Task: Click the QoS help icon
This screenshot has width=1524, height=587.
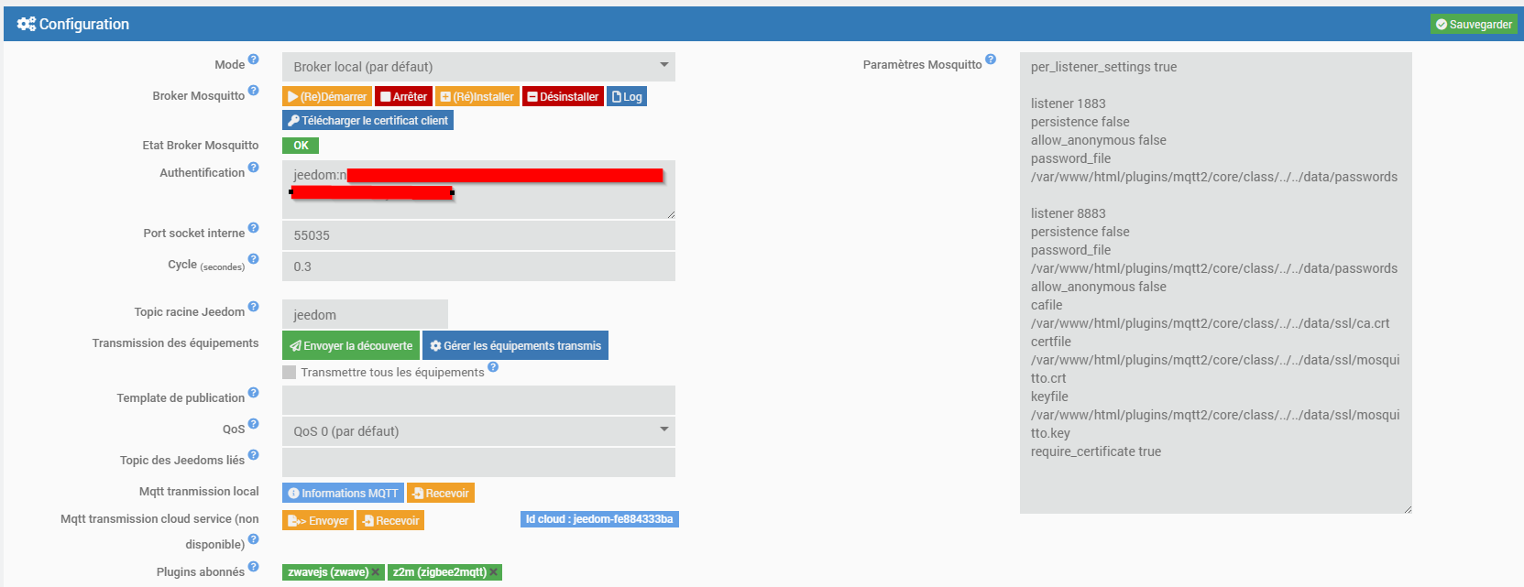Action: tap(254, 423)
